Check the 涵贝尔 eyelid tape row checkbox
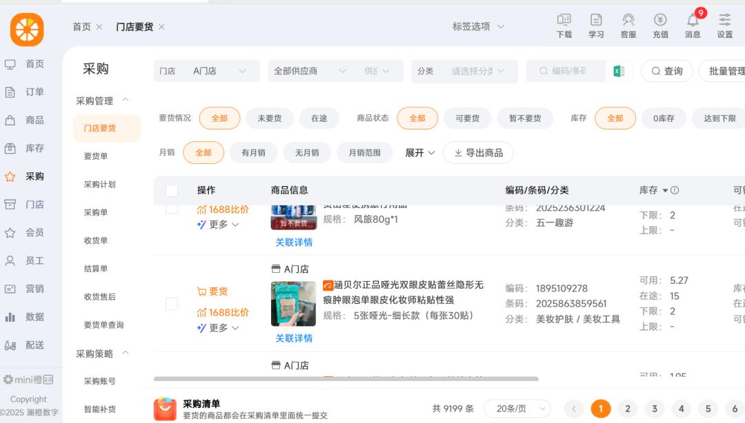 tap(172, 303)
